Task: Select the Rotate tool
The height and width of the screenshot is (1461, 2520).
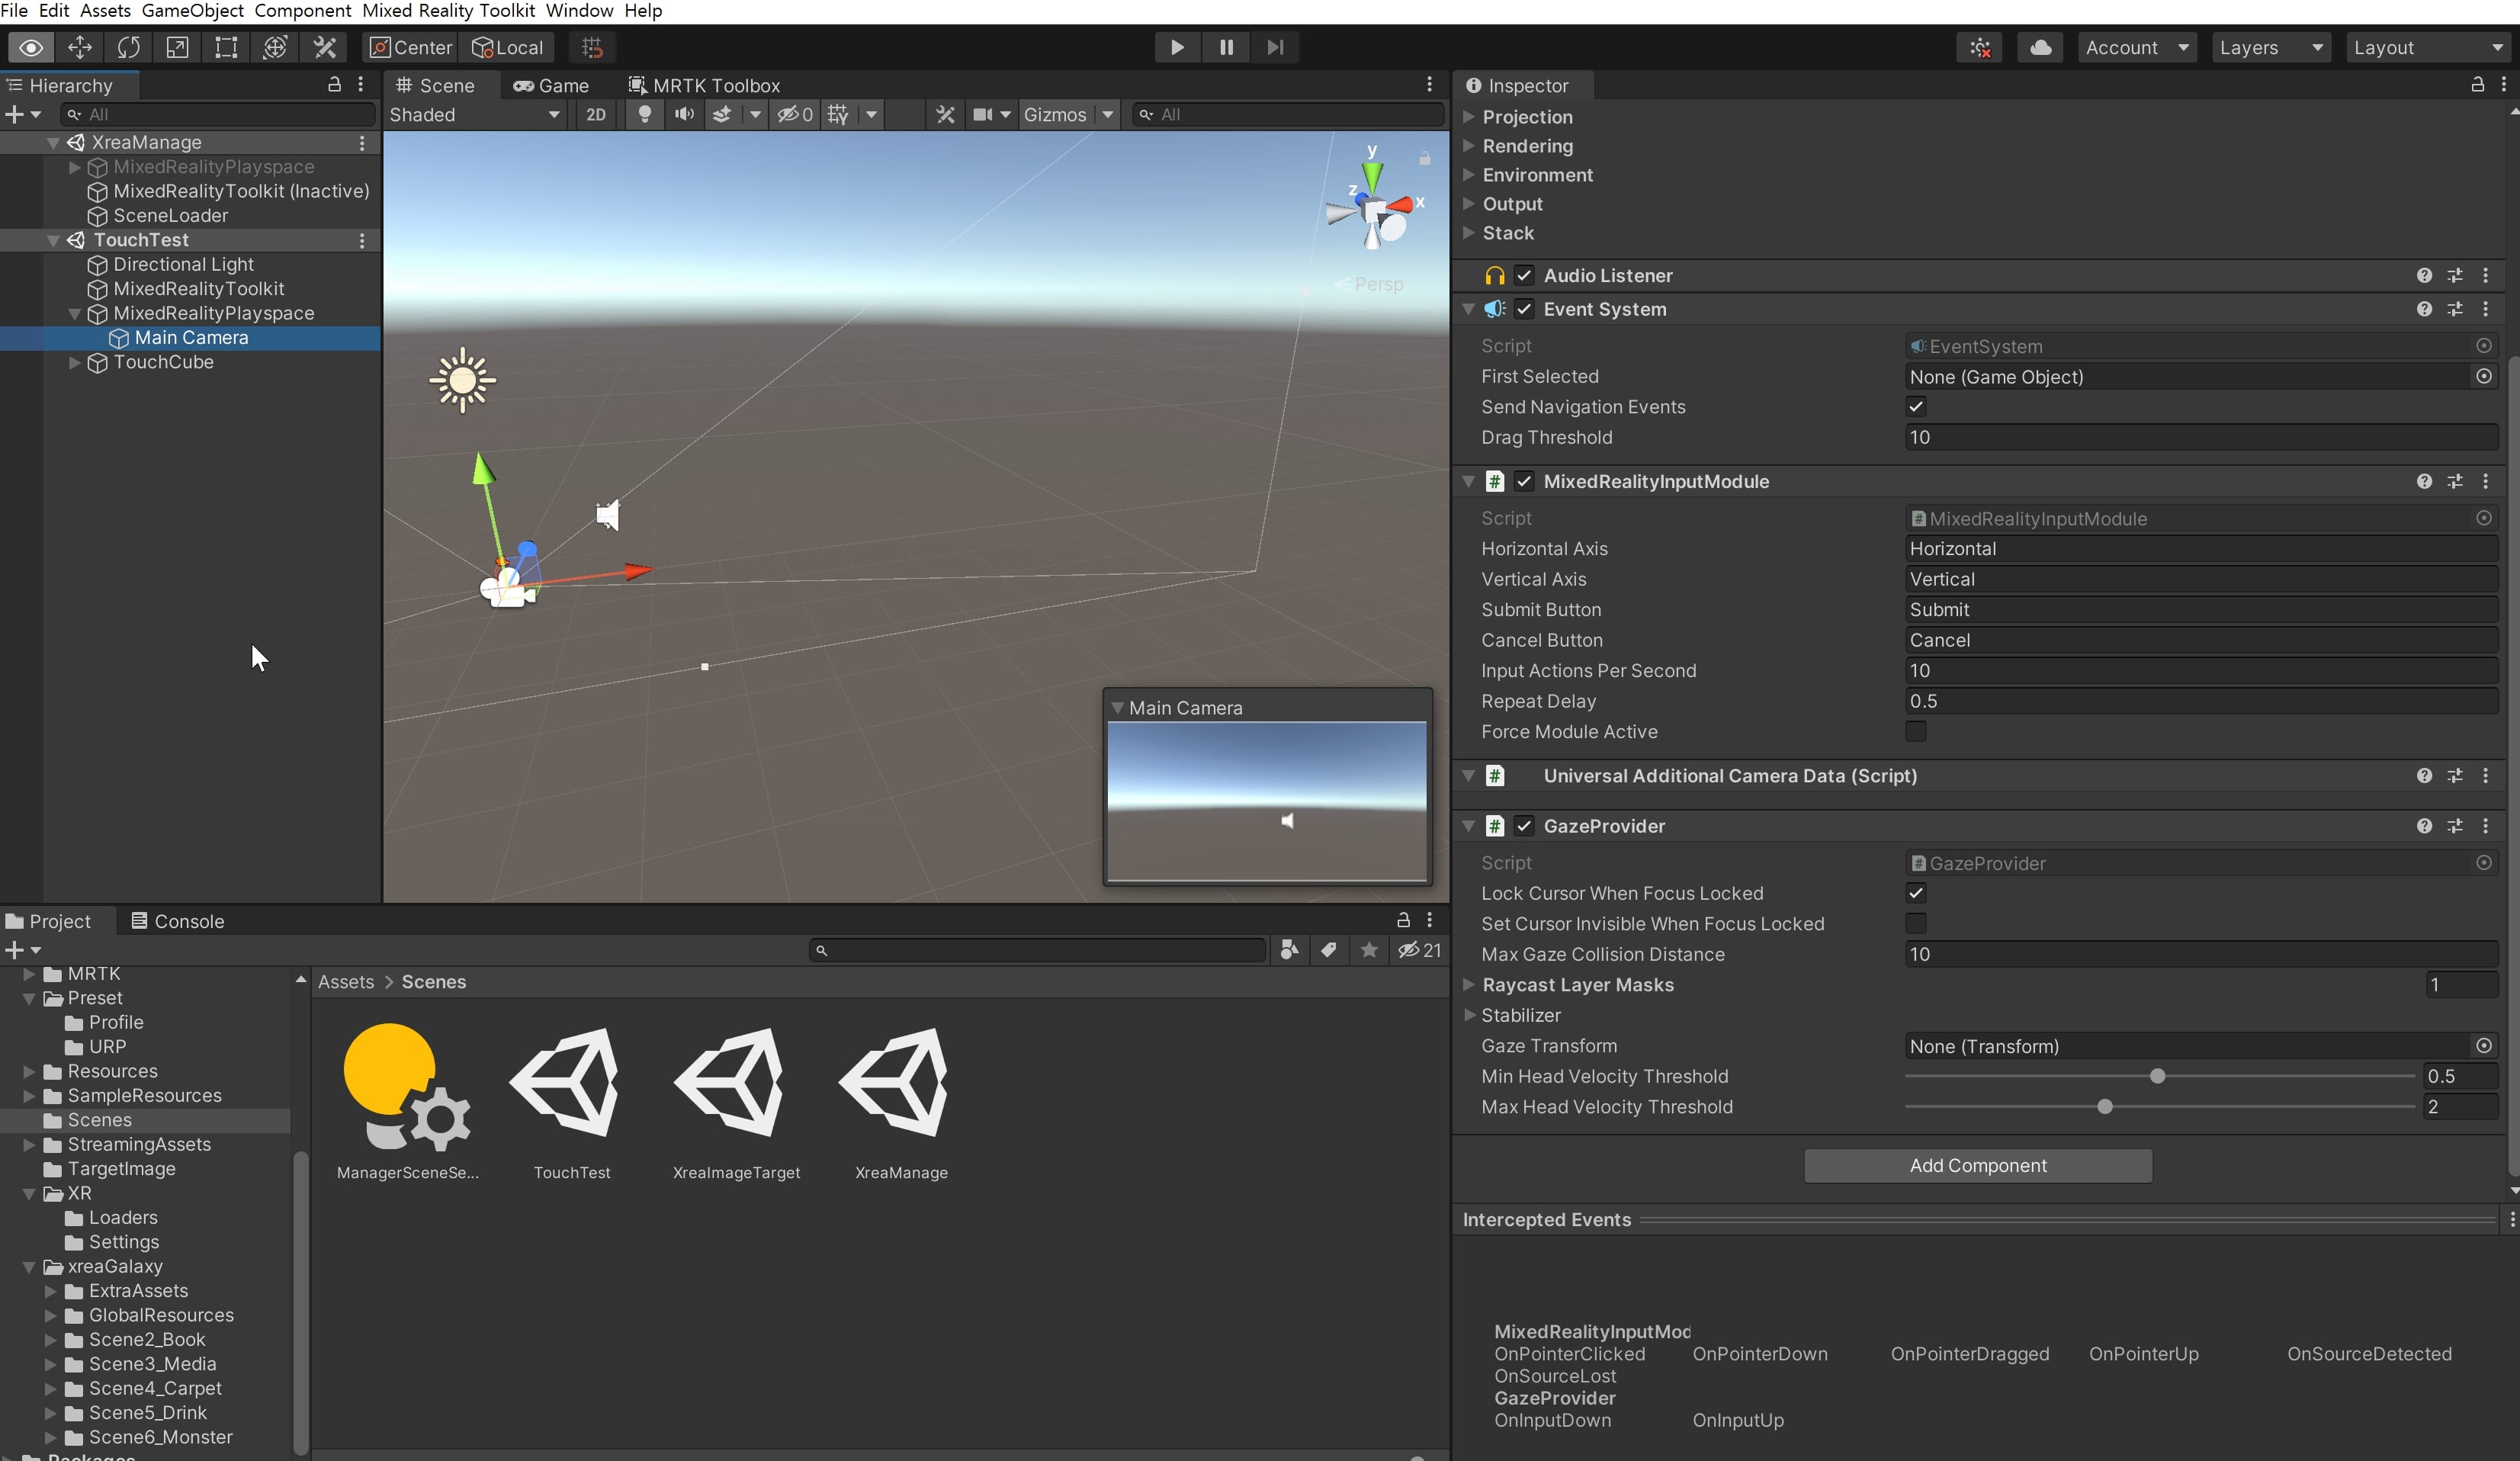Action: click(x=129, y=47)
